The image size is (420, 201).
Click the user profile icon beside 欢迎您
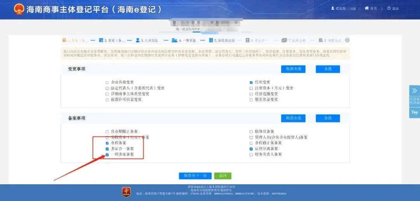click(332, 8)
